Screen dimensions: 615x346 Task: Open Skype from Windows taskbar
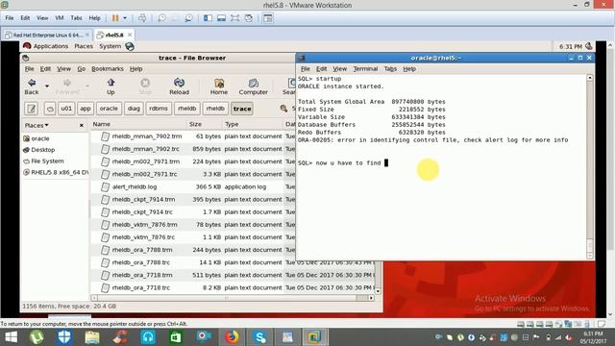click(259, 337)
